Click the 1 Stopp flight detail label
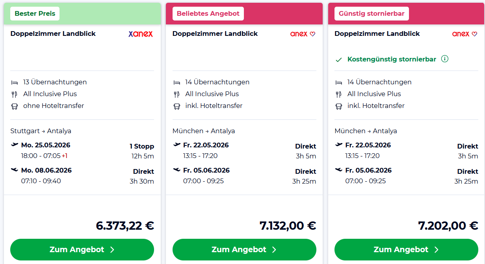 [141, 147]
